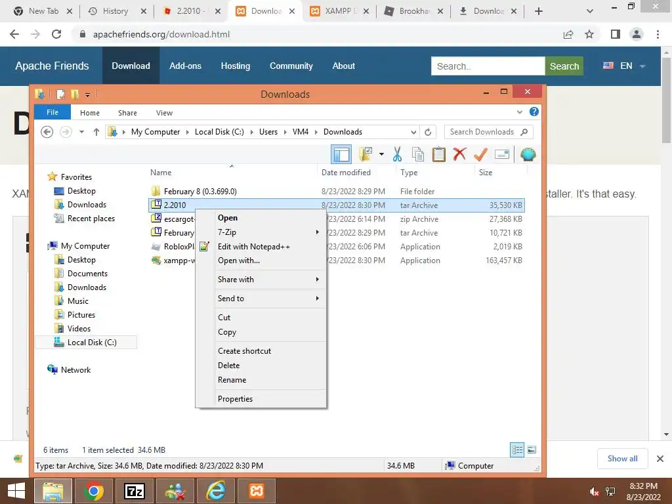The height and width of the screenshot is (504, 672).
Task: Expand the folder options dropdown arrow
Action: [381, 154]
